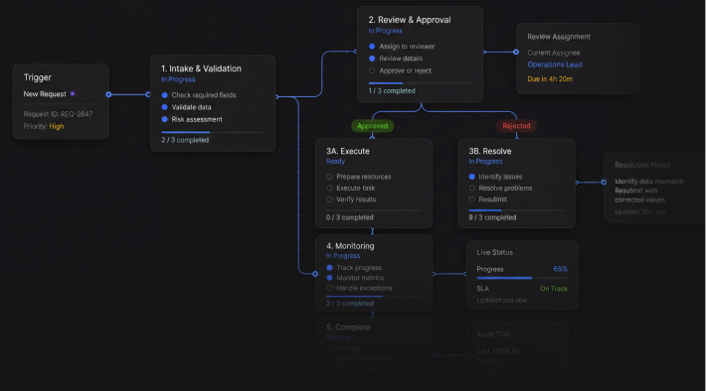Select the '3A. Execute' node title
Screen dimensions: 706x391
point(348,151)
